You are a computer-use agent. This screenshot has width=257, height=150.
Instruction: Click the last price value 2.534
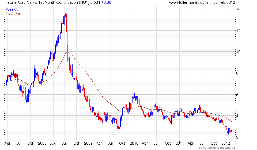(x=95, y=2)
